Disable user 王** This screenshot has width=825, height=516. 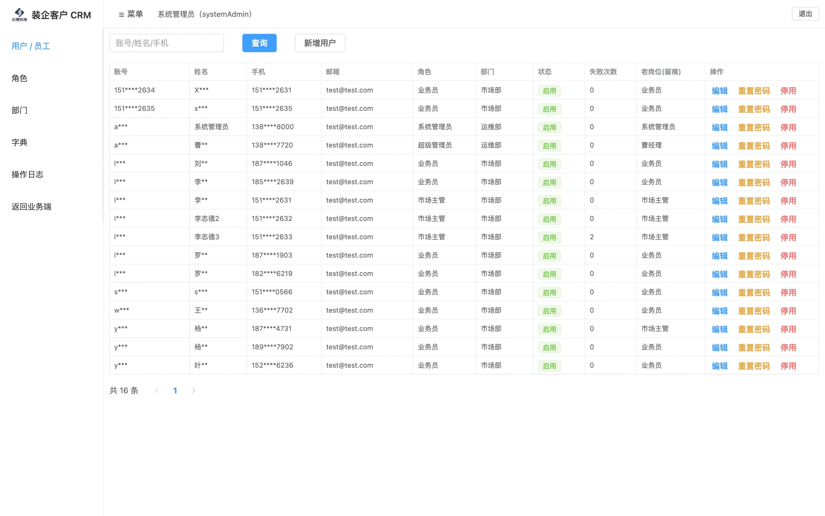[788, 311]
